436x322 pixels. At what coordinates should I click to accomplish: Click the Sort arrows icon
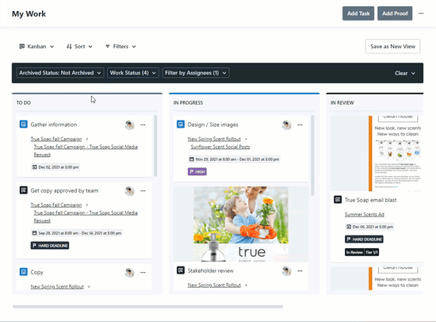pos(69,47)
